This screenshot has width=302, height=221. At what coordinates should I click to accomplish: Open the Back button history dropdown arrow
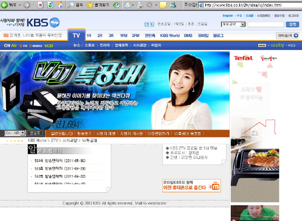(x=20, y=5)
